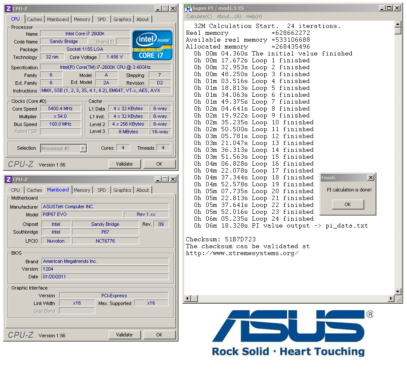
Task: Click Super PI vertical scrollbar up arrow
Action: coord(398,25)
